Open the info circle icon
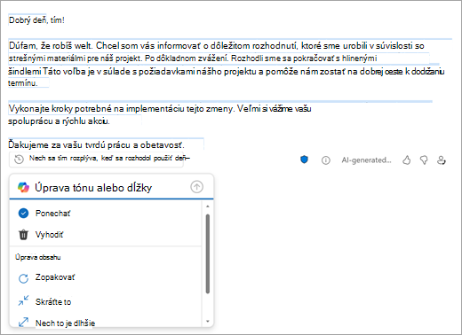The image size is (462, 335). tap(326, 160)
